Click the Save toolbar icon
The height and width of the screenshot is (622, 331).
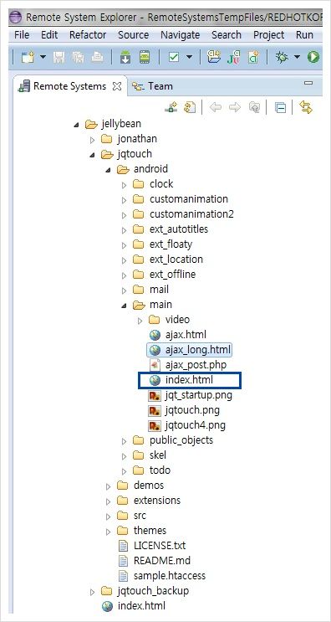(59, 58)
